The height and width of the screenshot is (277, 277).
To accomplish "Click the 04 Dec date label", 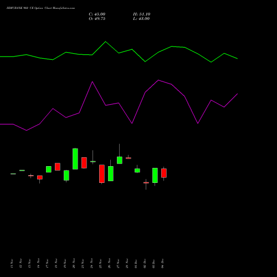I will (x=162, y=263).
